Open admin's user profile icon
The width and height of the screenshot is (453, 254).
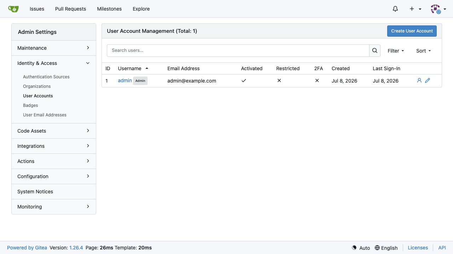point(419,80)
